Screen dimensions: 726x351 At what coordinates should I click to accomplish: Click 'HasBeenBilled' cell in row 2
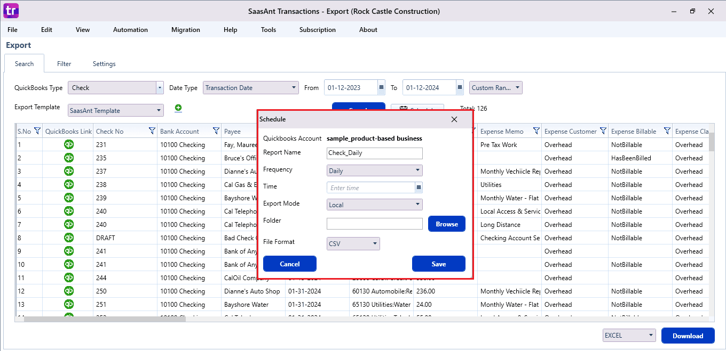(x=631, y=158)
